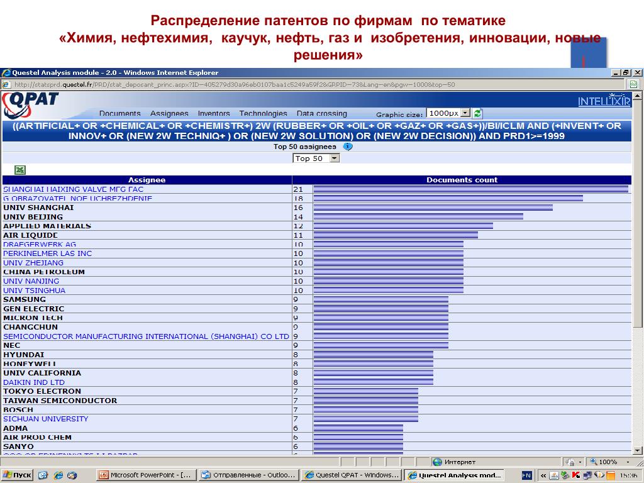Image resolution: width=644 pixels, height=483 pixels.
Task: Click the red Kaspersky tray icon
Action: click(x=576, y=475)
